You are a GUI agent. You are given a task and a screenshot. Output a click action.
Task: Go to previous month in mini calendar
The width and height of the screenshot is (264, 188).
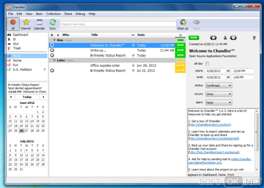[x=11, y=97]
